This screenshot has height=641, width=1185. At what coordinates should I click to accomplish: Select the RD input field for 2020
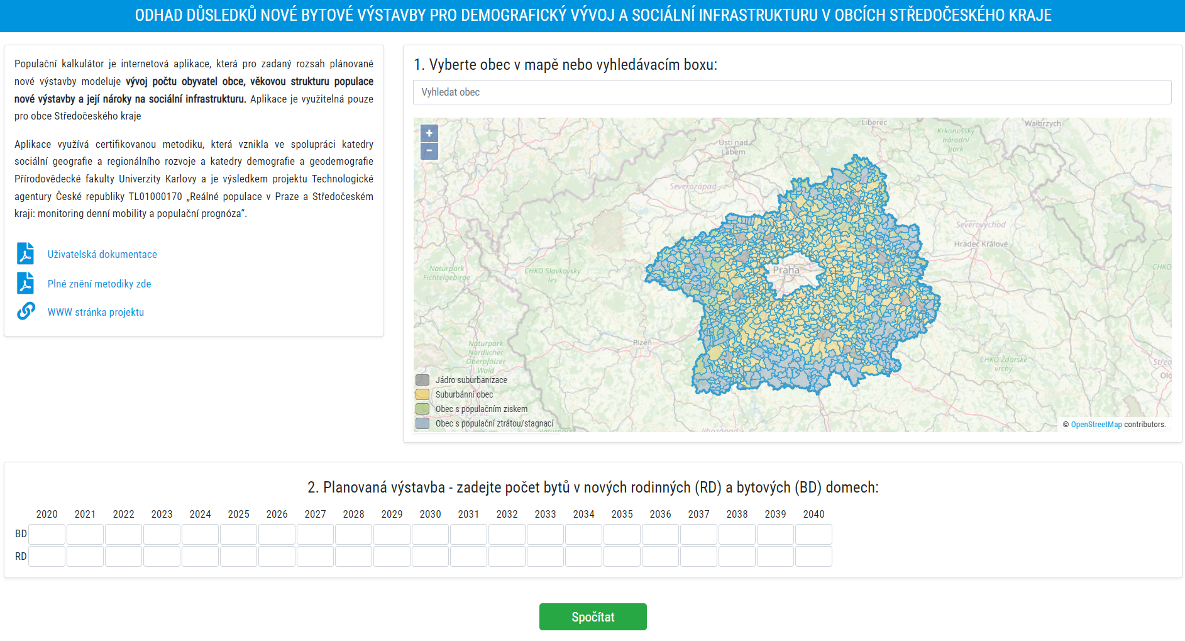[x=47, y=557]
